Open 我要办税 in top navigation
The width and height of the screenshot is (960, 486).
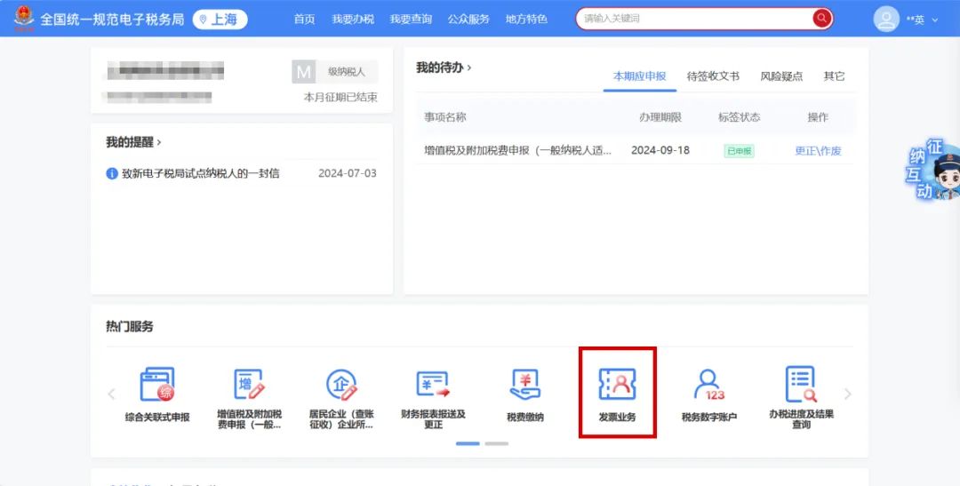(x=352, y=20)
